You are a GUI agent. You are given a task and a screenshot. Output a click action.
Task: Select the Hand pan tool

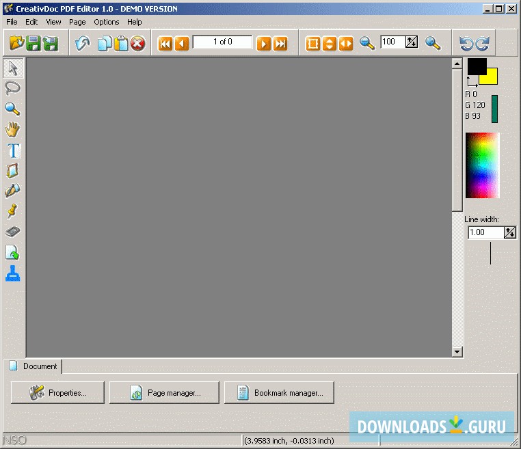12,129
